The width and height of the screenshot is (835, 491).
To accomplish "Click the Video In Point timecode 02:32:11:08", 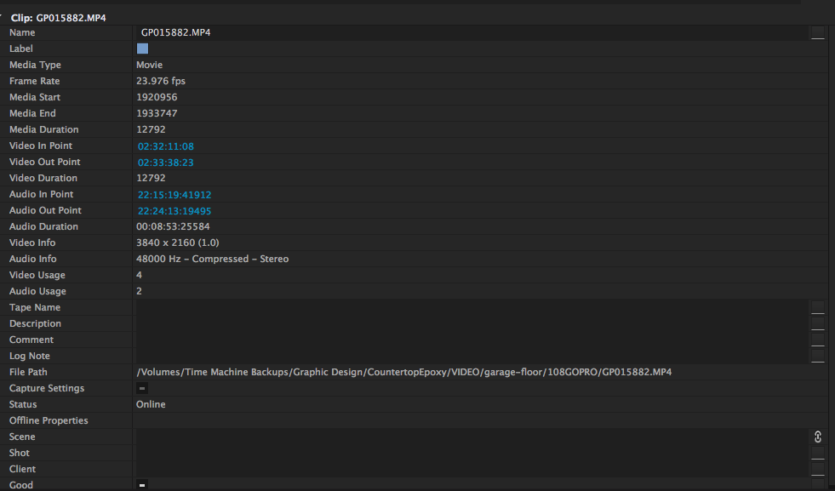I will [166, 146].
